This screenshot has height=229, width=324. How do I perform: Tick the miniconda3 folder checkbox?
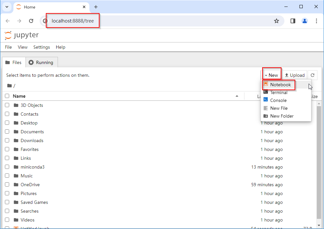point(7,167)
